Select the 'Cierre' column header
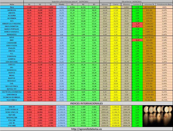173x131 pixels. 116,4
